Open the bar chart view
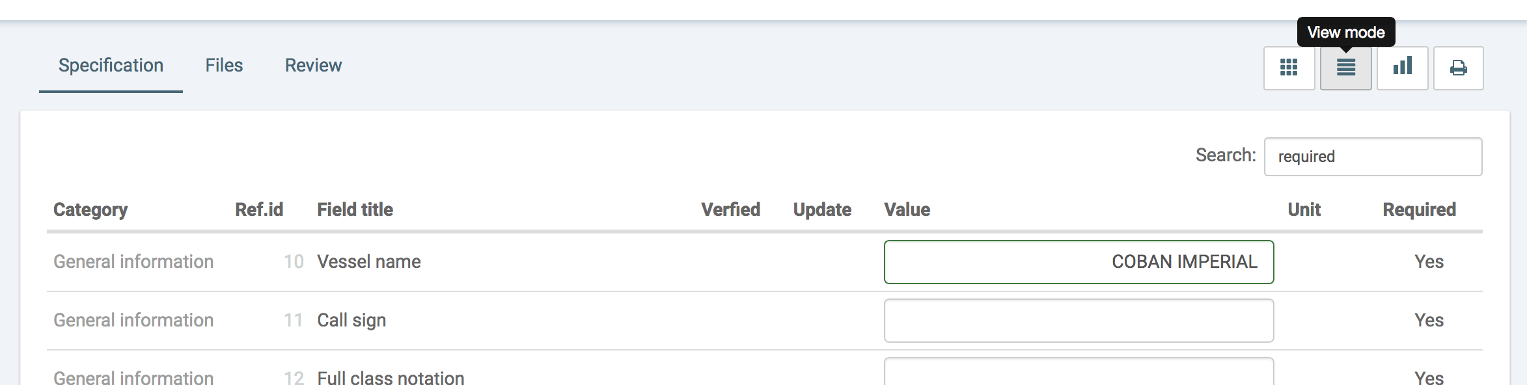The image size is (1527, 385). pos(1402,68)
